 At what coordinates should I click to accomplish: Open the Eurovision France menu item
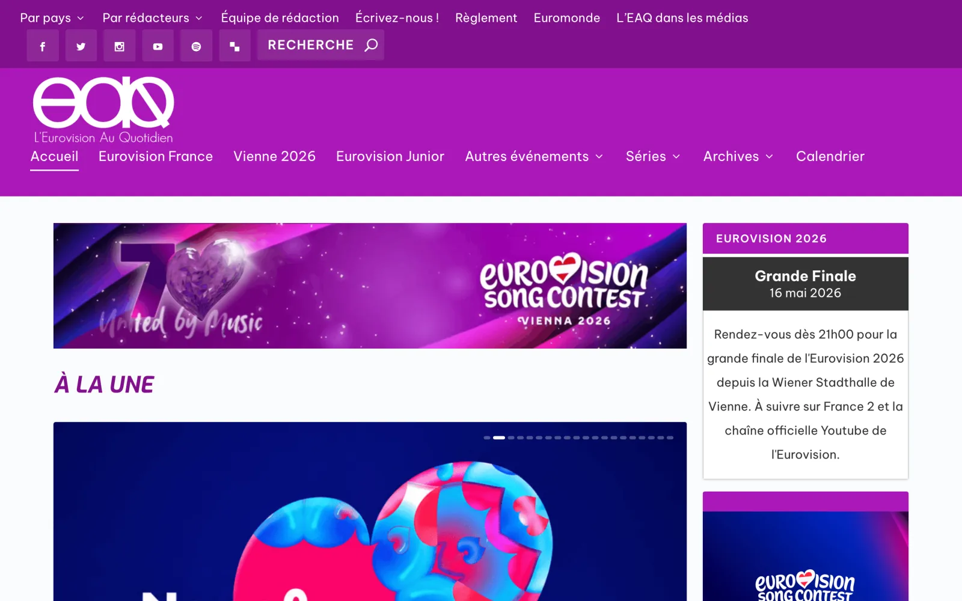coord(156,156)
